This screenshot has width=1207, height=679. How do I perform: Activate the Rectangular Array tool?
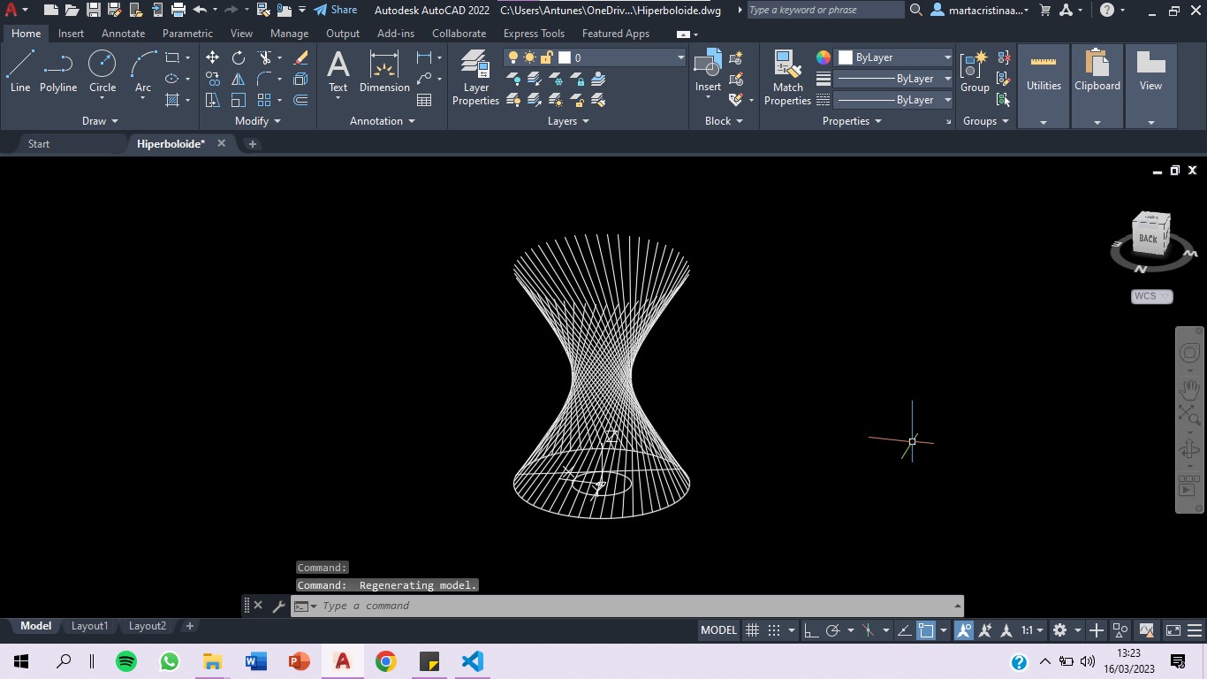(x=264, y=100)
